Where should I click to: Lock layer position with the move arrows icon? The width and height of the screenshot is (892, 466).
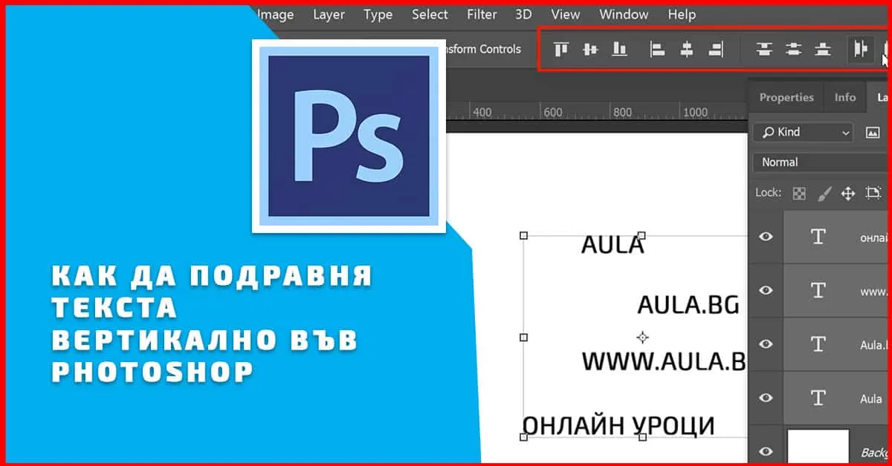coord(847,193)
